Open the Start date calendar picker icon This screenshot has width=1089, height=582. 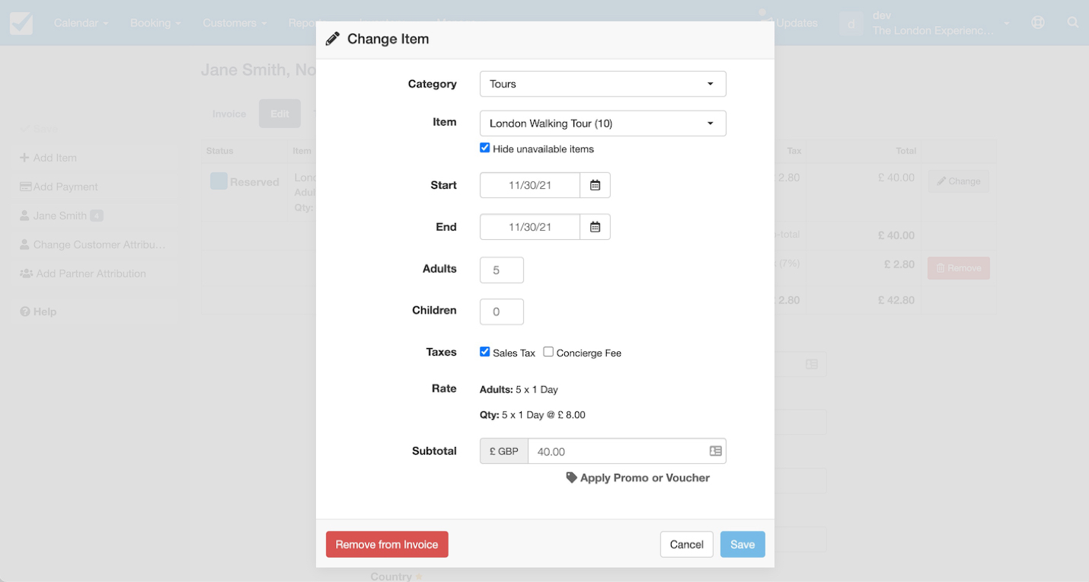click(x=595, y=185)
